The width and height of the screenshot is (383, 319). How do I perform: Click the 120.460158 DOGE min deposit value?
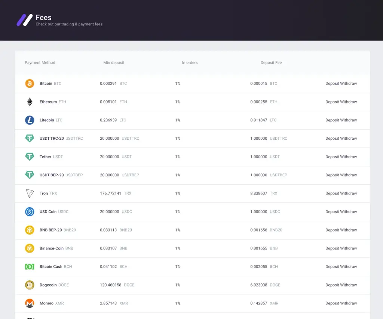point(117,285)
